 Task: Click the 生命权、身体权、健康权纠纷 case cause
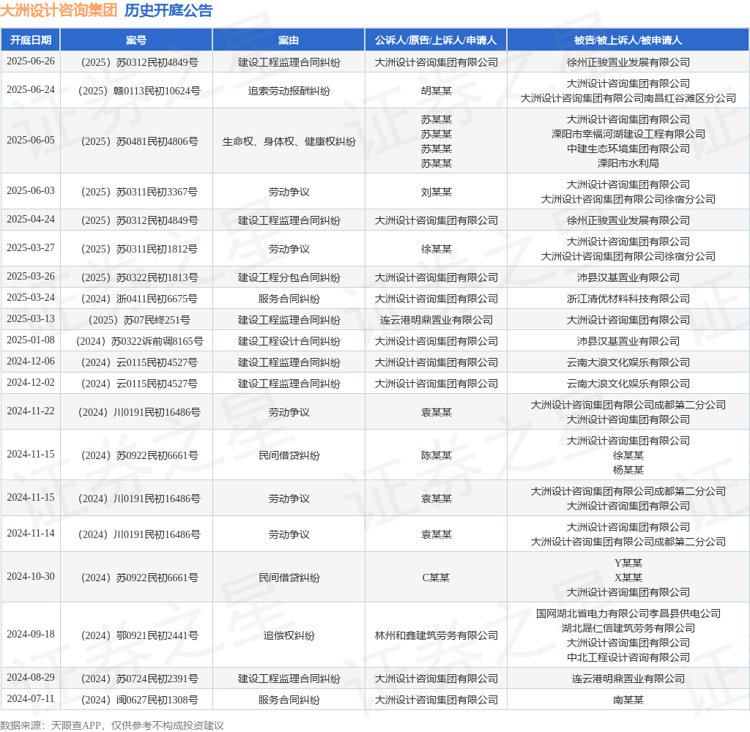[289, 141]
